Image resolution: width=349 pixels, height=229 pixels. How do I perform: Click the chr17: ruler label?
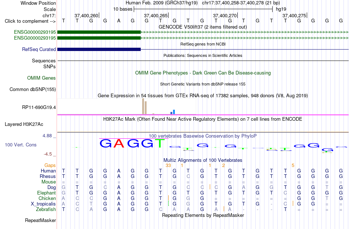coord(49,15)
